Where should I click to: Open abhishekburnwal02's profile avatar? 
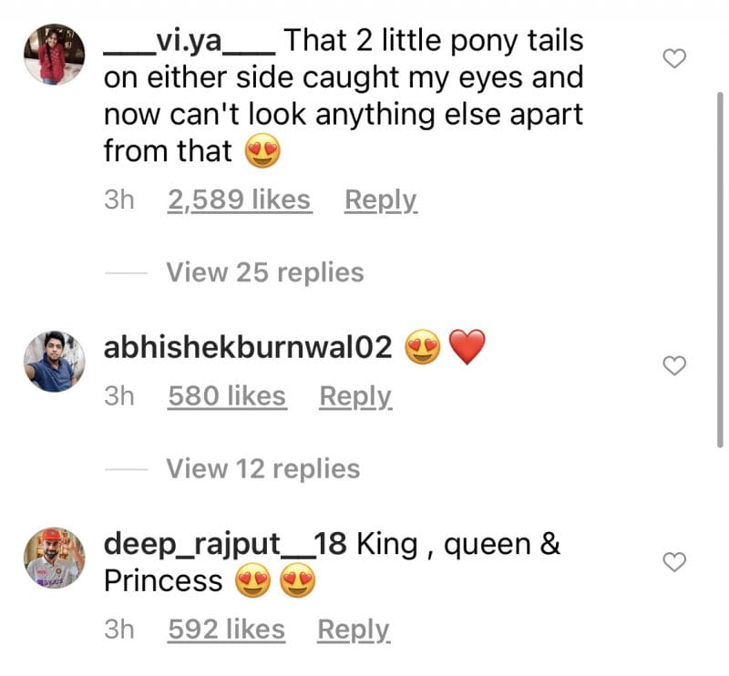55,362
